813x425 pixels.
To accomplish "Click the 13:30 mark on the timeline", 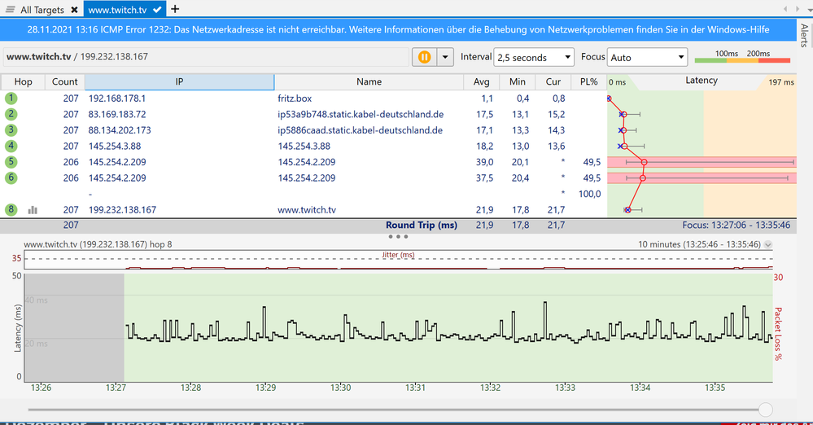I will 341,388.
